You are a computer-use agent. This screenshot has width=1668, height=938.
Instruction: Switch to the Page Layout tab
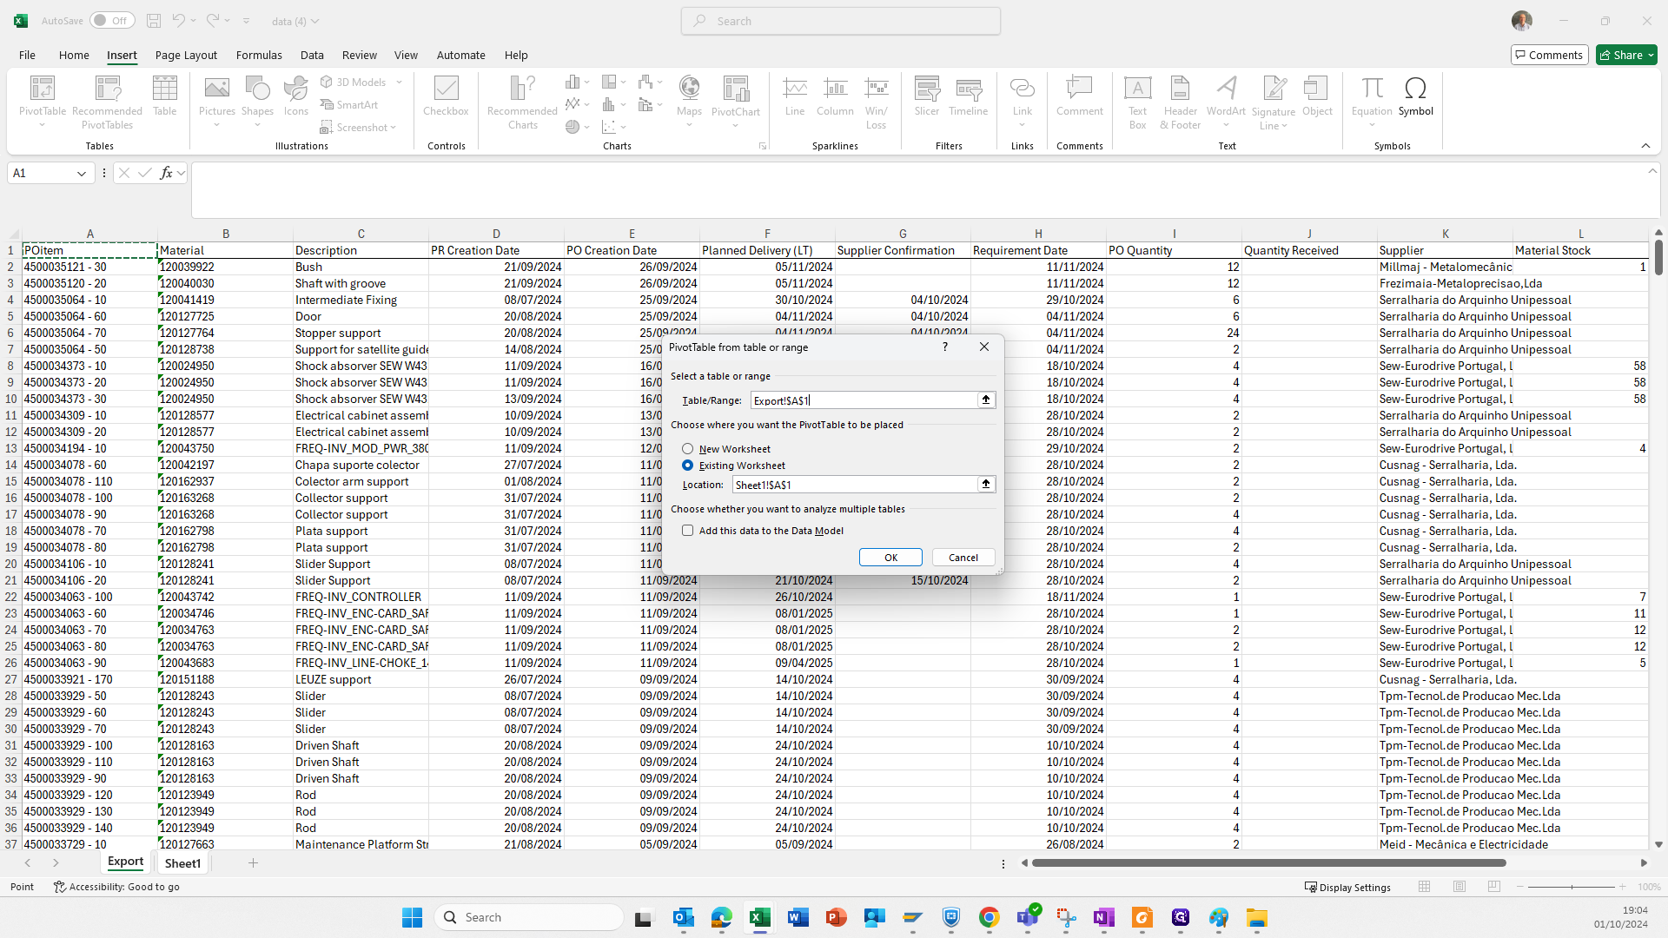pyautogui.click(x=186, y=55)
